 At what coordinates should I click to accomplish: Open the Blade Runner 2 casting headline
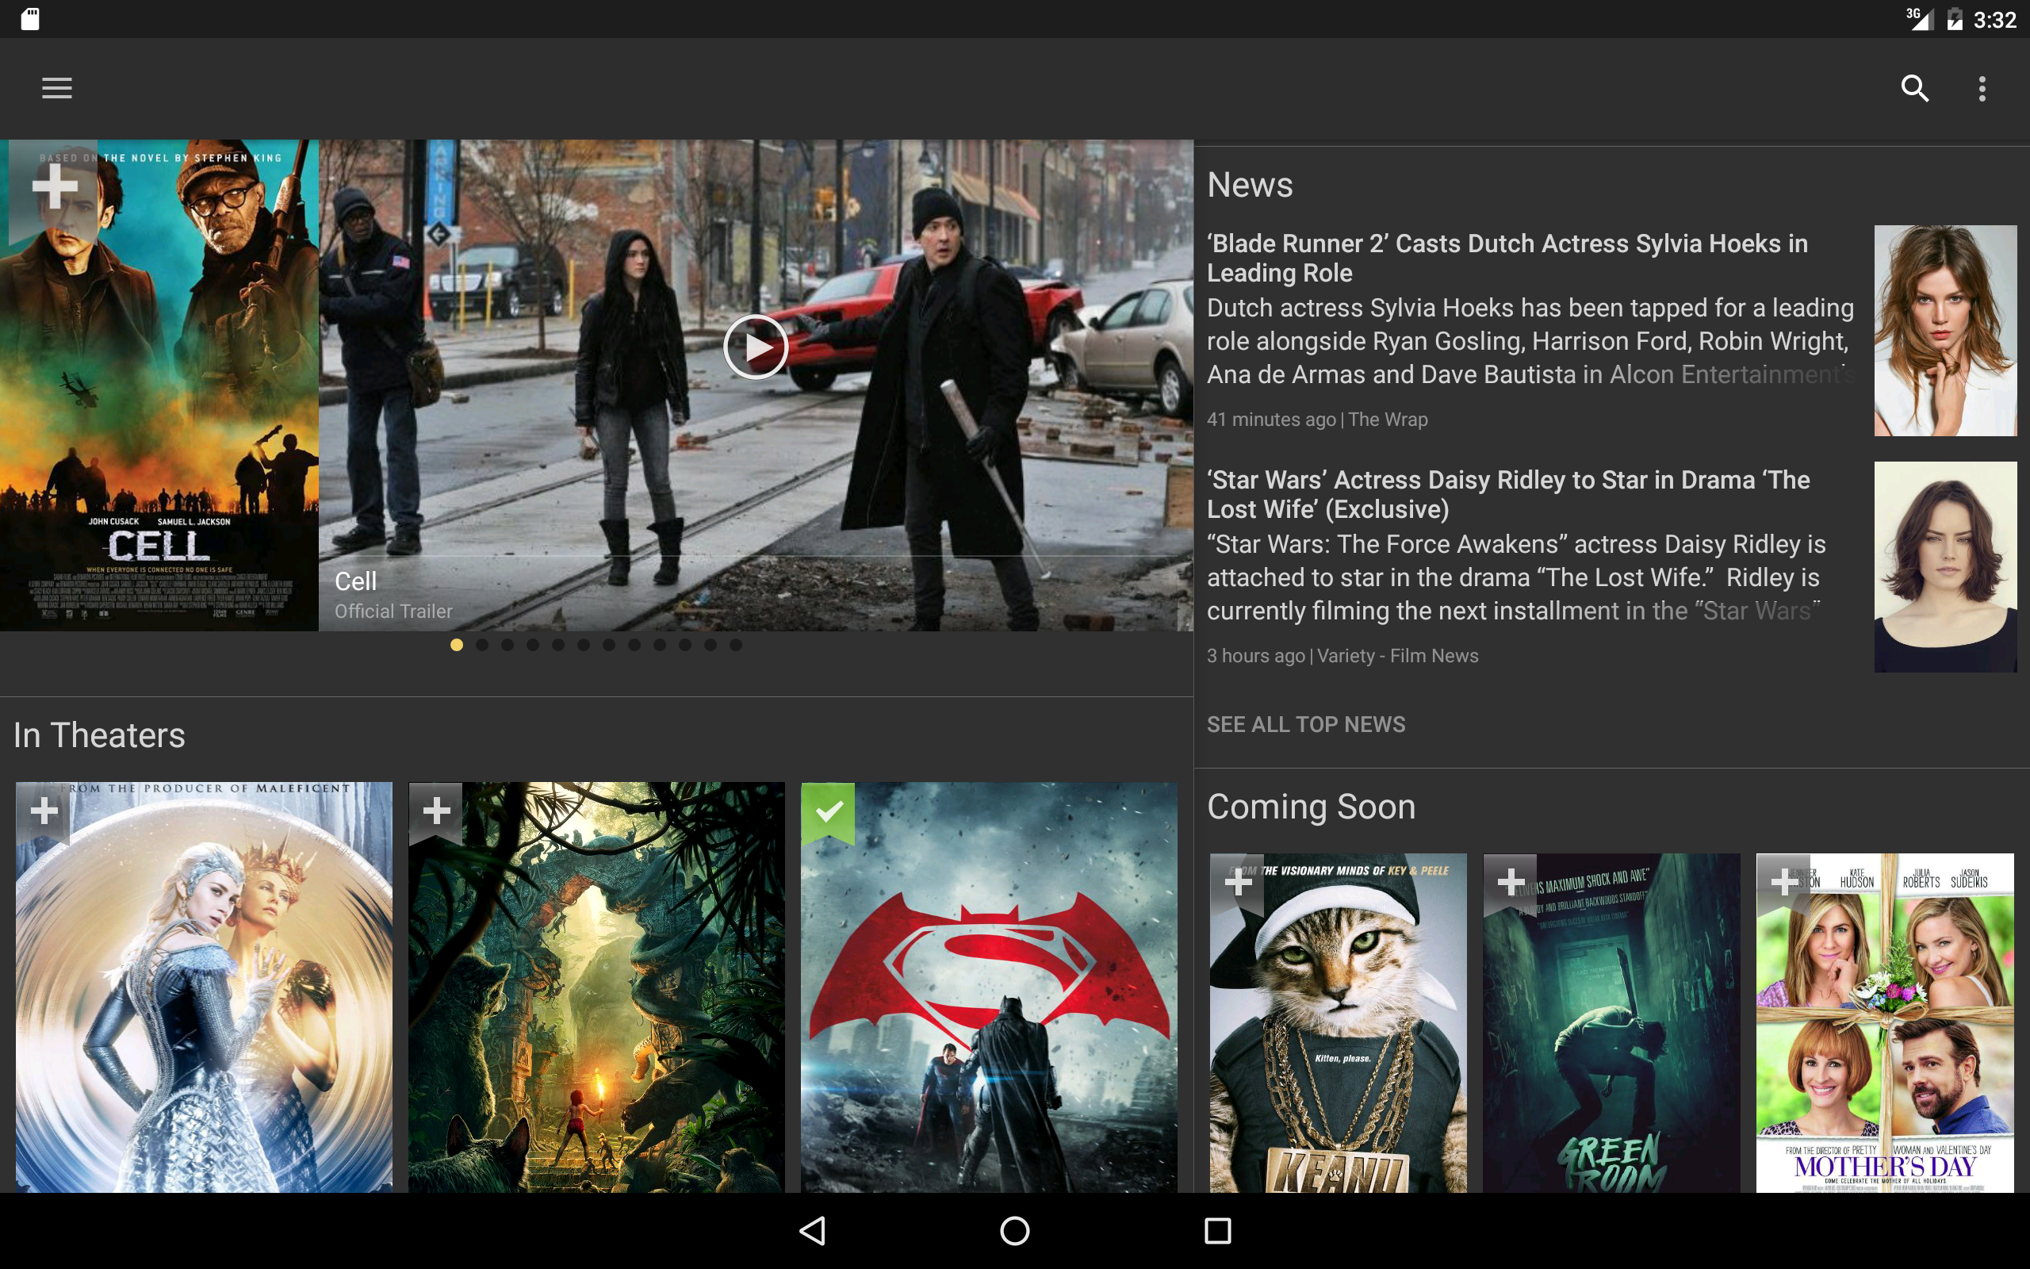(x=1507, y=258)
